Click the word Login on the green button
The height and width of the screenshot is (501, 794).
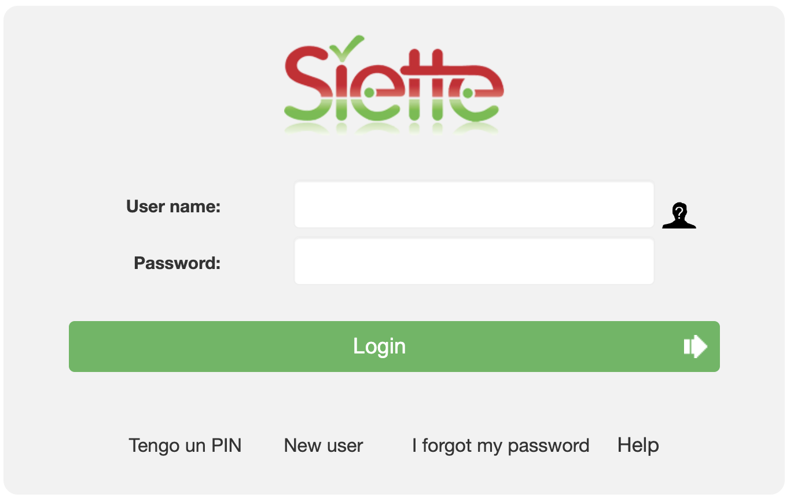[379, 347]
